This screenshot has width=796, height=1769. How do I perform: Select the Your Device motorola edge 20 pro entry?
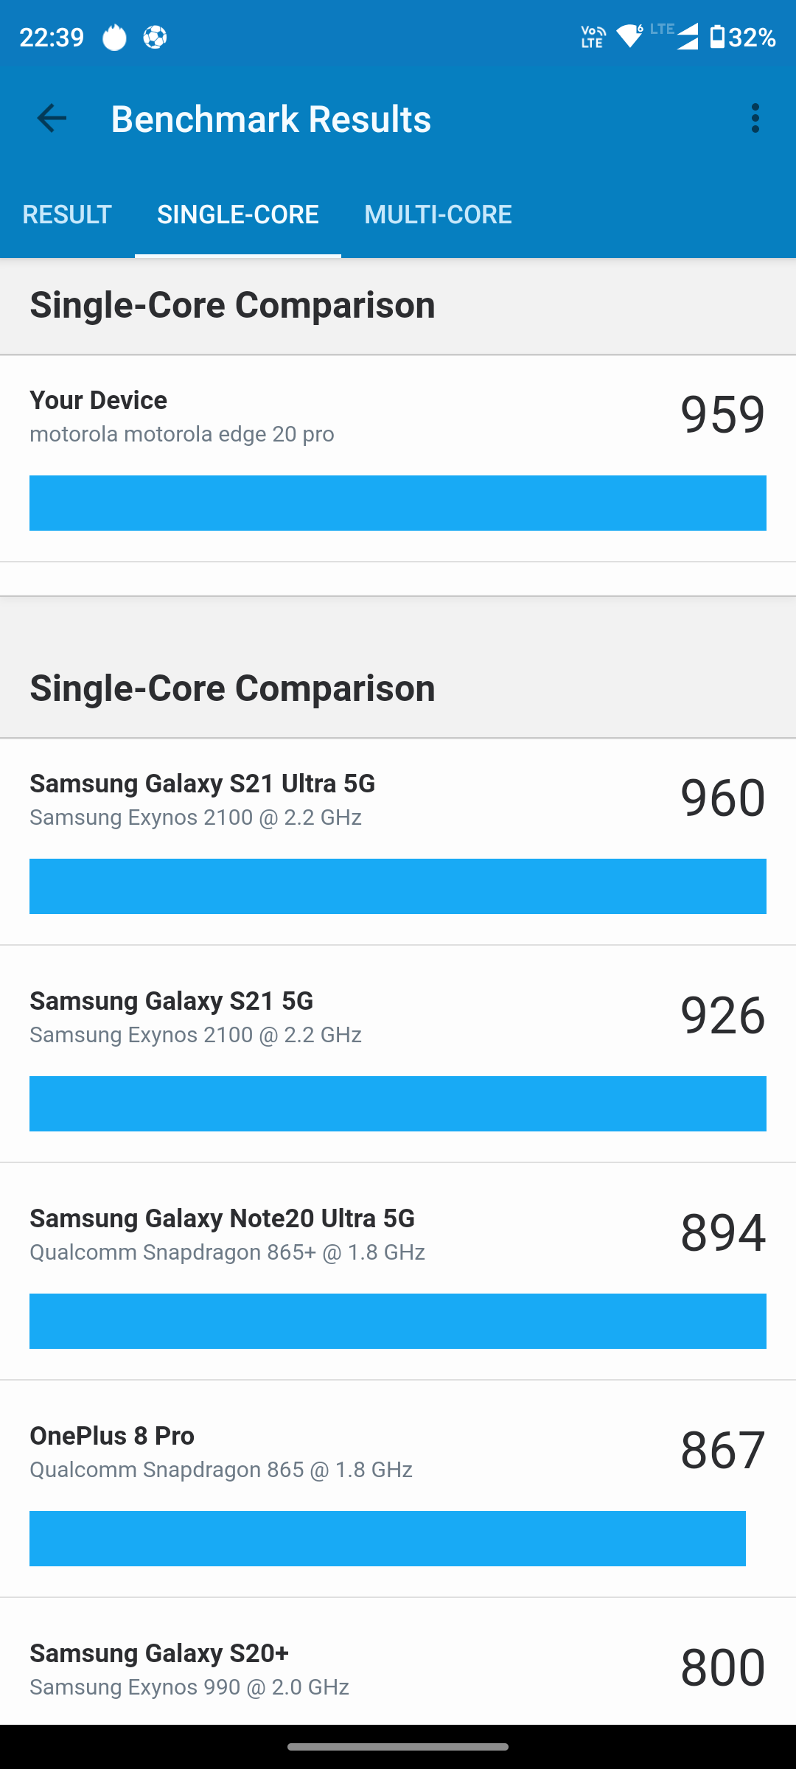coord(398,458)
